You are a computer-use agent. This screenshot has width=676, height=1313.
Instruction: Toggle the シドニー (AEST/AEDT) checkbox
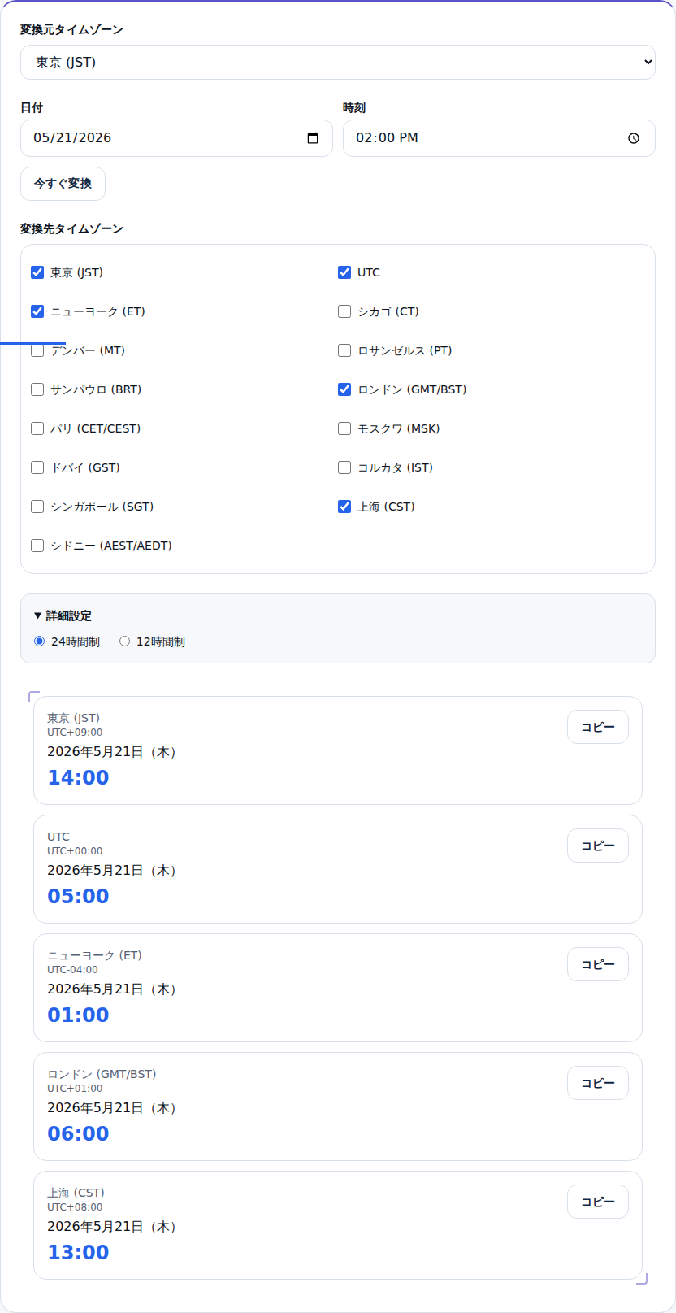point(37,546)
